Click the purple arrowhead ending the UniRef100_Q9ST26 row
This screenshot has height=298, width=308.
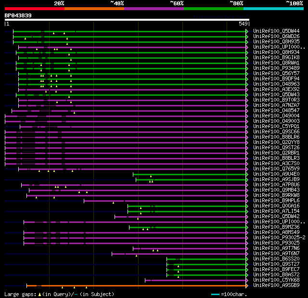tap(247, 148)
